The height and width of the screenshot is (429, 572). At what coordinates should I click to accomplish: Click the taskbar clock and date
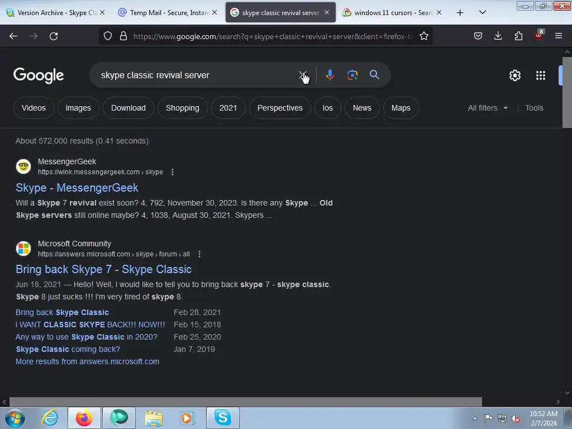click(x=543, y=418)
